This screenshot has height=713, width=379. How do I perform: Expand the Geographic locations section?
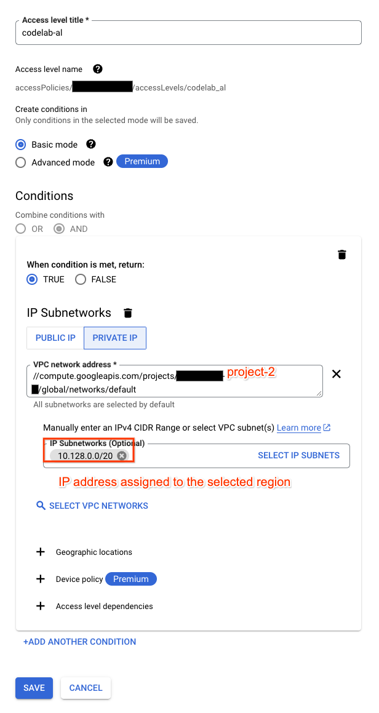coord(41,552)
